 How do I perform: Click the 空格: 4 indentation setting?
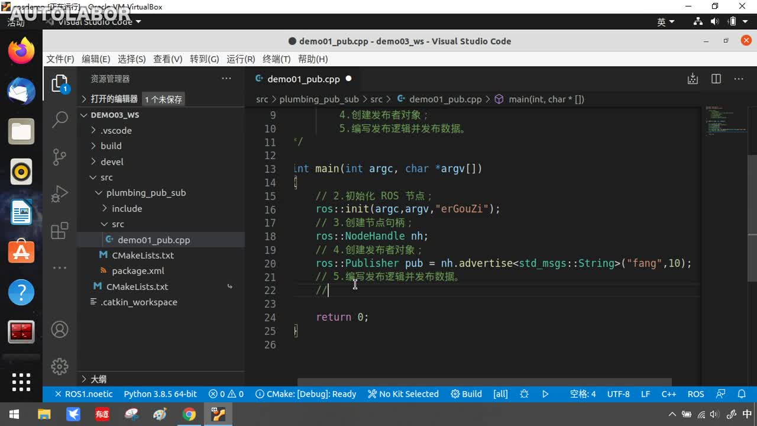coord(583,394)
